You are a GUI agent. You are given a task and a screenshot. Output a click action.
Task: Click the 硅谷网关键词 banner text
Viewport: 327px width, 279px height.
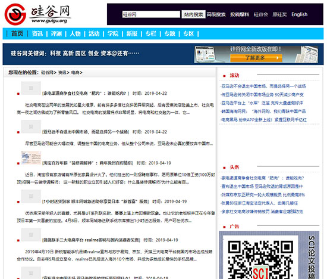(x=75, y=54)
